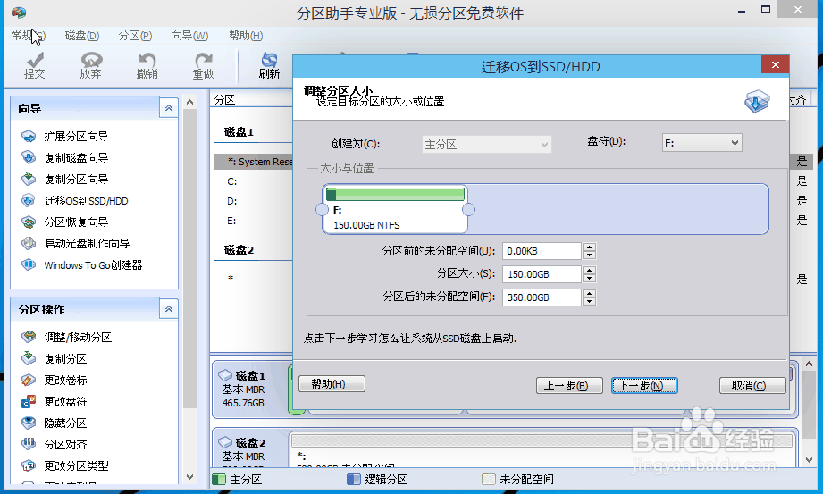Click the 分区后的未分配空间 350.00GB field
Viewport: 823px width, 494px height.
coord(542,297)
